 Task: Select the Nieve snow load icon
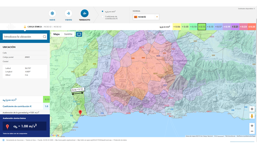tap(52, 13)
